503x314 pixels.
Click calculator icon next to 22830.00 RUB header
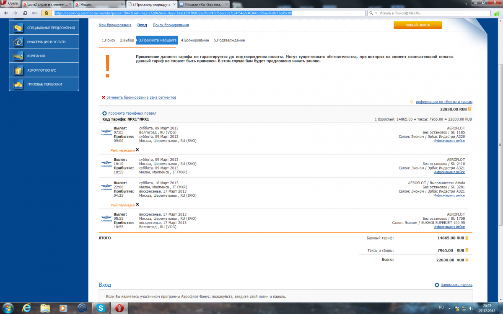[x=470, y=109]
